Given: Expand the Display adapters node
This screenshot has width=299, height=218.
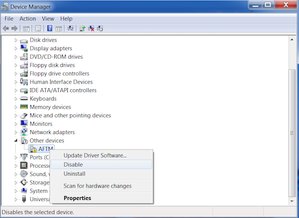Looking at the screenshot, I should (x=16, y=49).
